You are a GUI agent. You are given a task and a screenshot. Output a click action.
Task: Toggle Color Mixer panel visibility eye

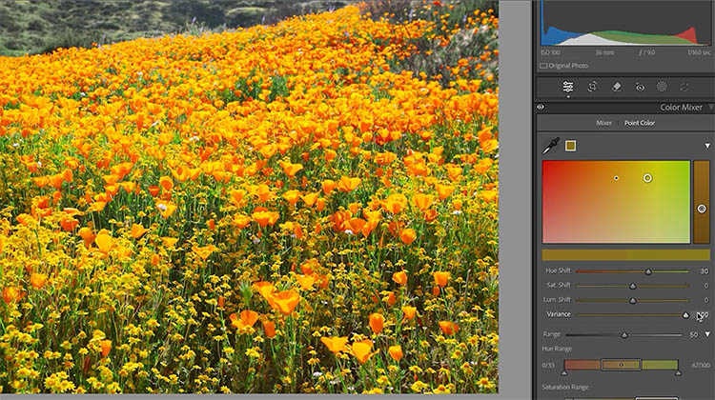click(541, 108)
